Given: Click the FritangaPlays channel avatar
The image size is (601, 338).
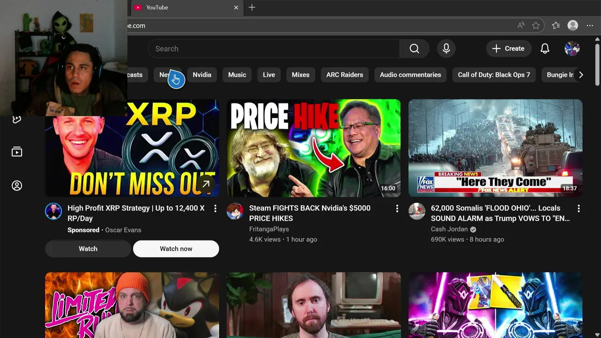Looking at the screenshot, I should 235,211.
